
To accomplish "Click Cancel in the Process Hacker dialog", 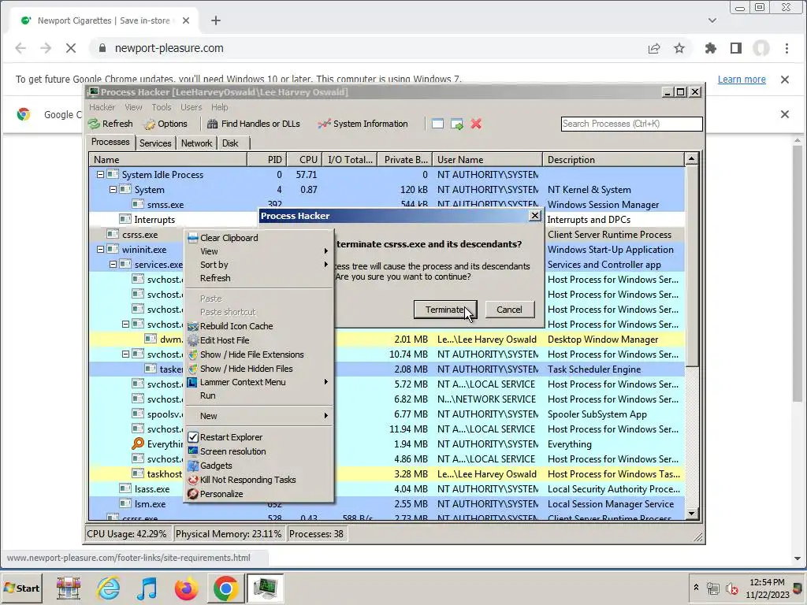I will [x=510, y=310].
